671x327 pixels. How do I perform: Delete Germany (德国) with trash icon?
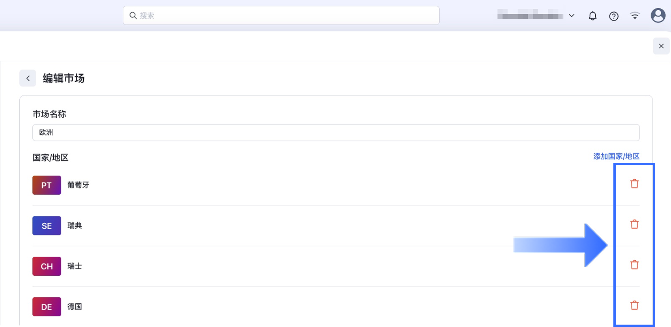coord(634,305)
